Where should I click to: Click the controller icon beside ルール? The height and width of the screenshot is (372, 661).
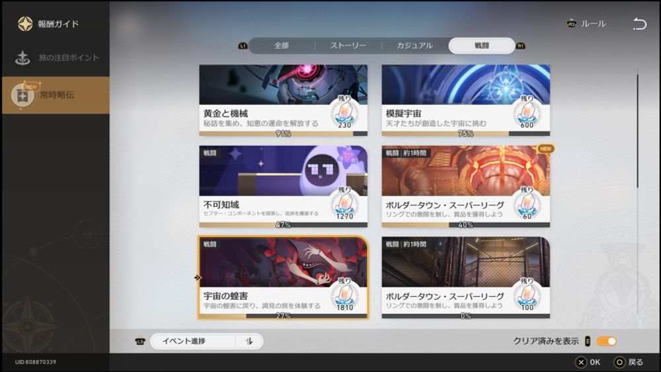(x=571, y=24)
